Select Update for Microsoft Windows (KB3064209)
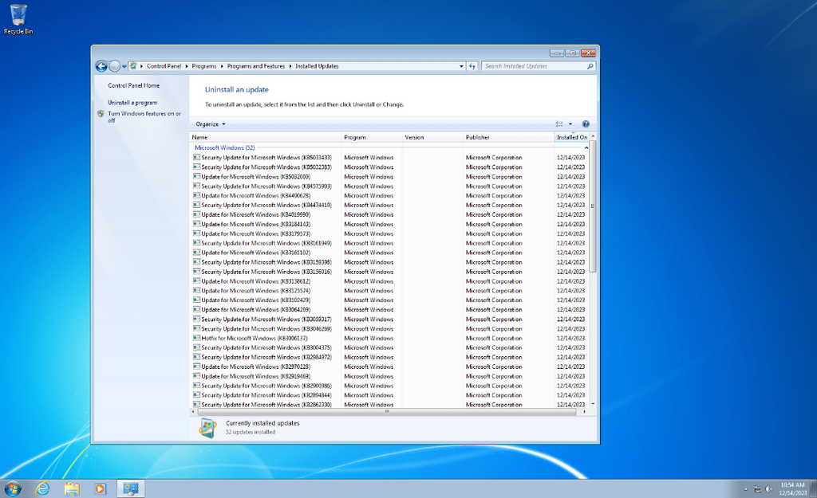Screen dimensions: 817x498 tap(256, 310)
